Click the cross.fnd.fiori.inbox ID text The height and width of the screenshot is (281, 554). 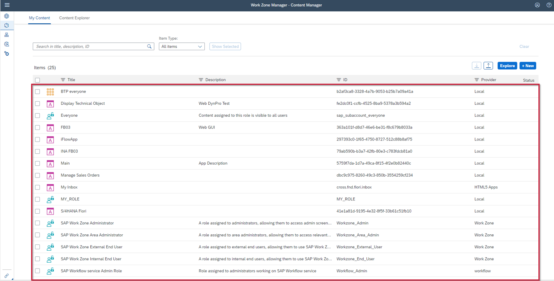[354, 187]
